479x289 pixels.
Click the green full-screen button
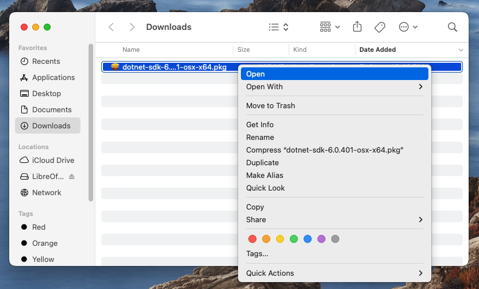[47, 27]
